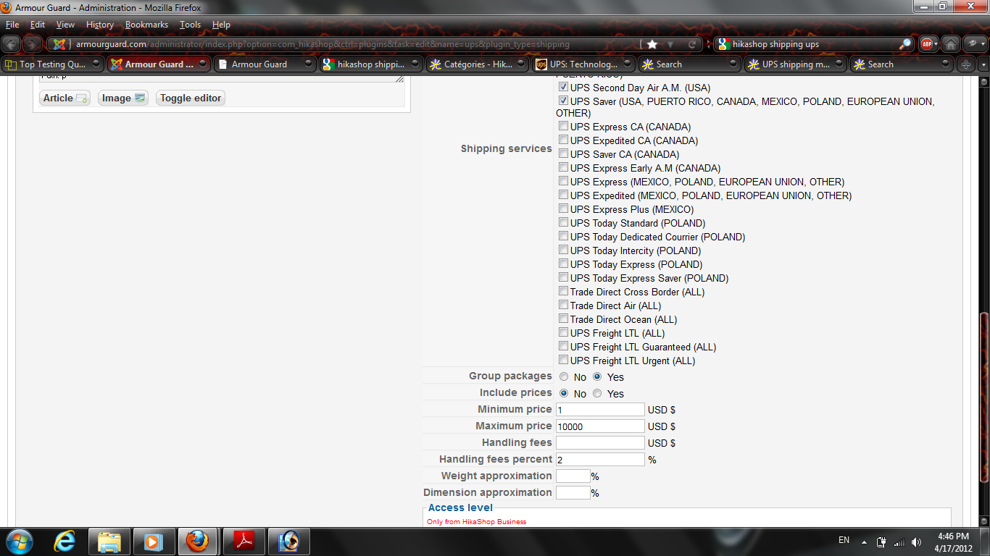Screen dimensions: 990x556
Task: Open the URL history dropdown arrow
Action: pyautogui.click(x=670, y=44)
